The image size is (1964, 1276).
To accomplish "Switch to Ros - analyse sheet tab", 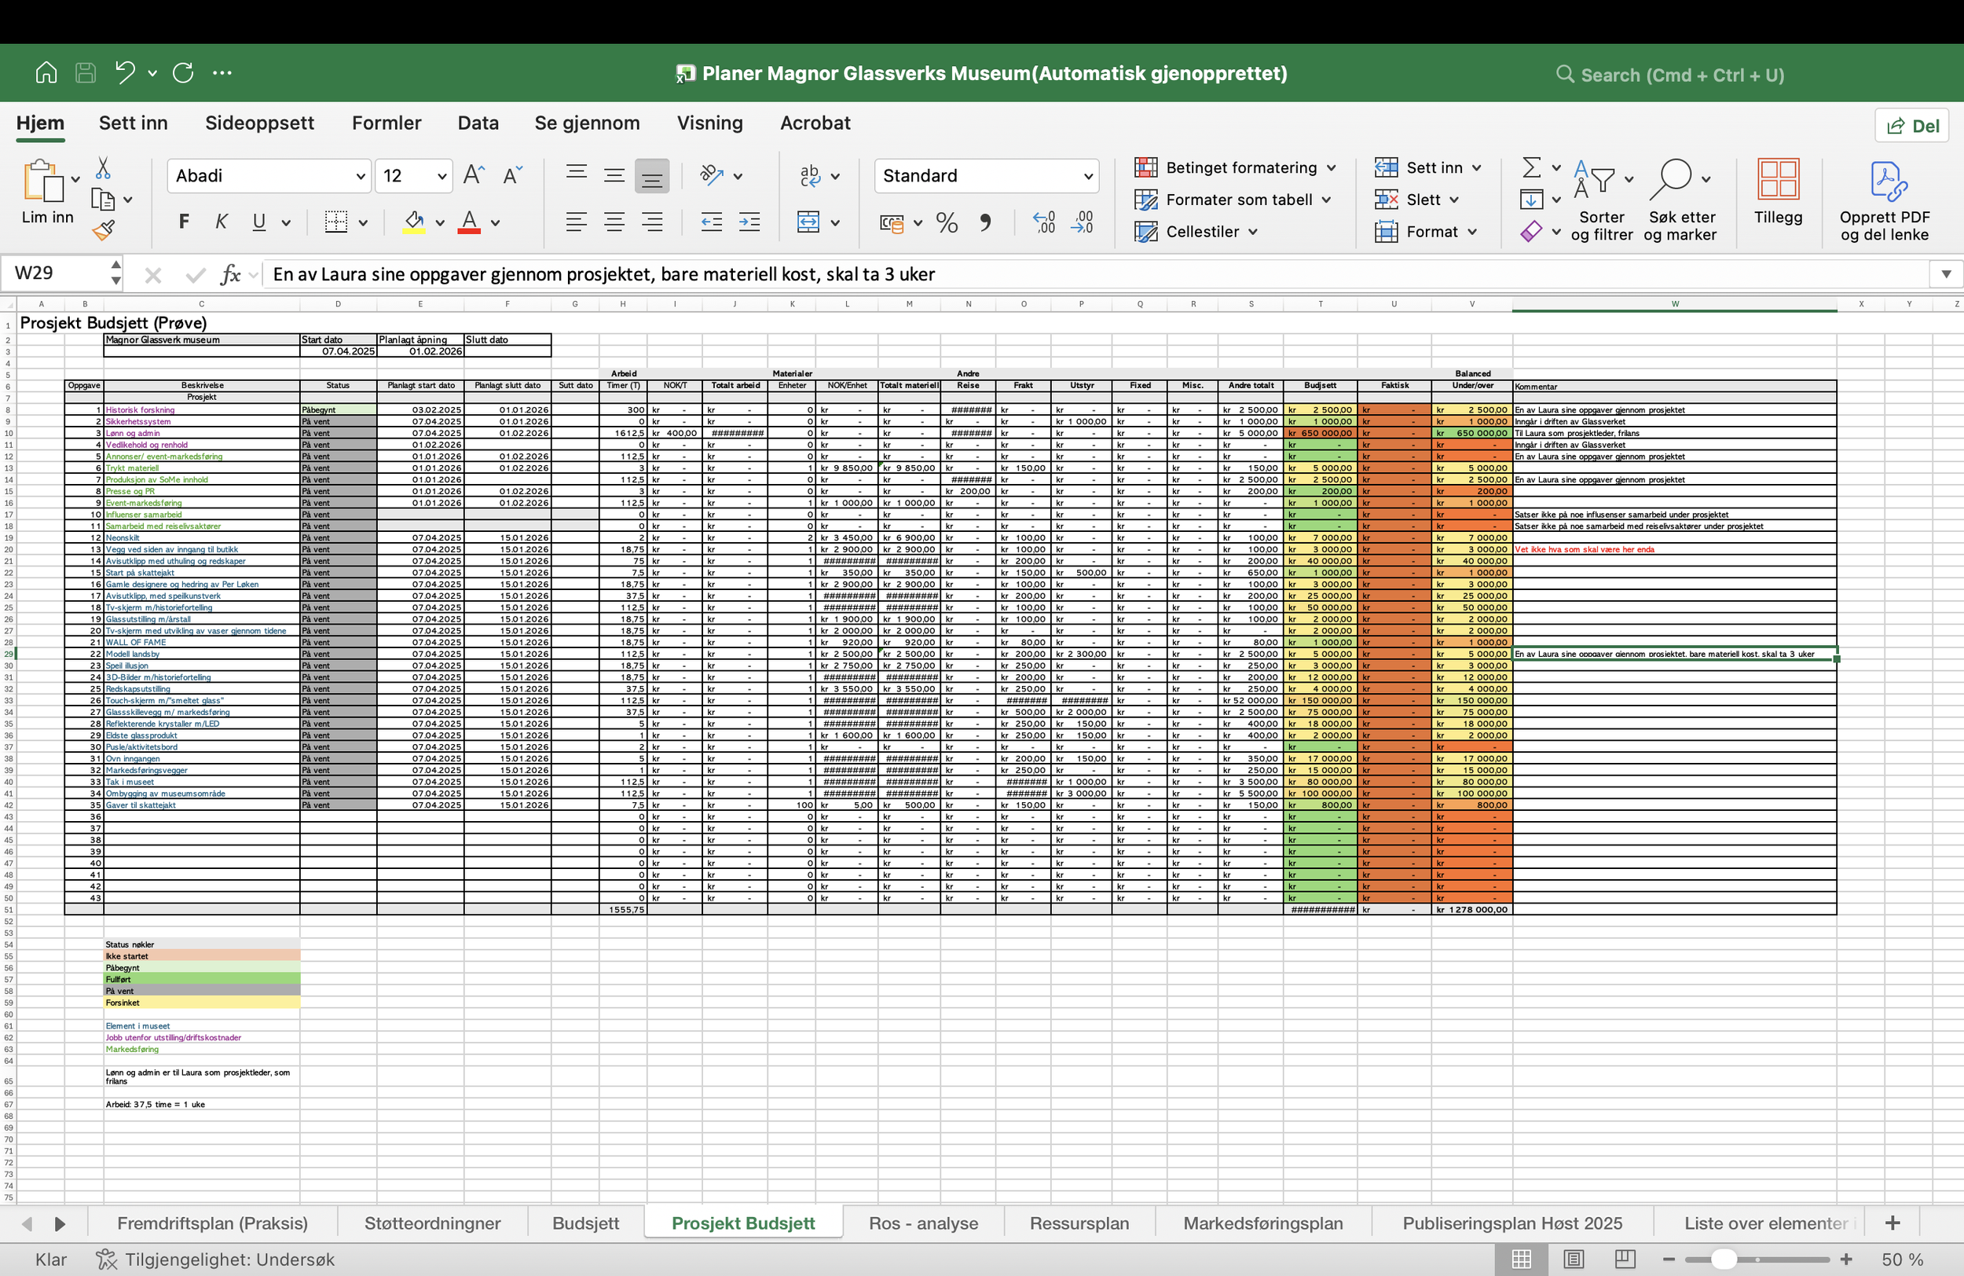I will pos(922,1223).
